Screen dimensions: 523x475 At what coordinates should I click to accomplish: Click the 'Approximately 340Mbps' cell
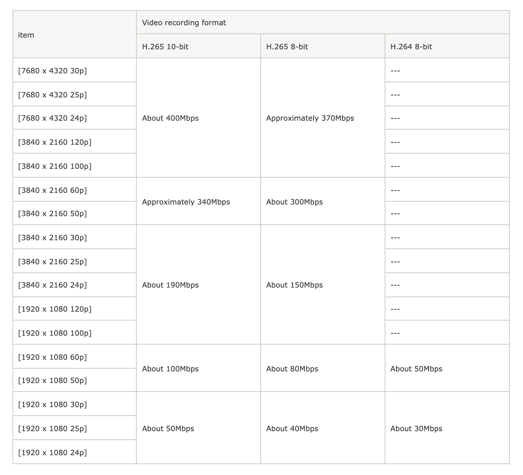186,202
